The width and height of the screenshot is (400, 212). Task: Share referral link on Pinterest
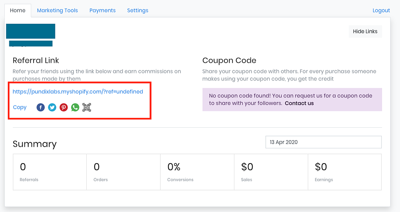(x=64, y=107)
